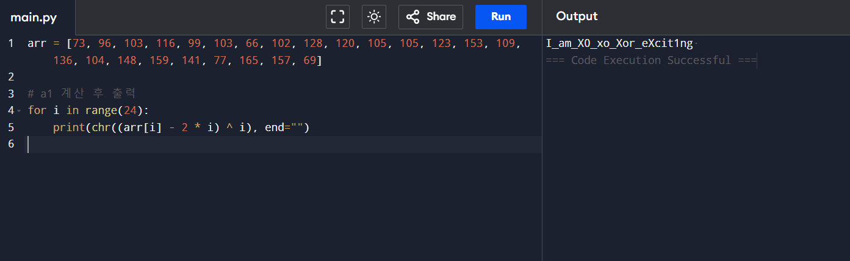The width and height of the screenshot is (850, 261).
Task: Select the main.py file tab
Action: click(x=34, y=18)
